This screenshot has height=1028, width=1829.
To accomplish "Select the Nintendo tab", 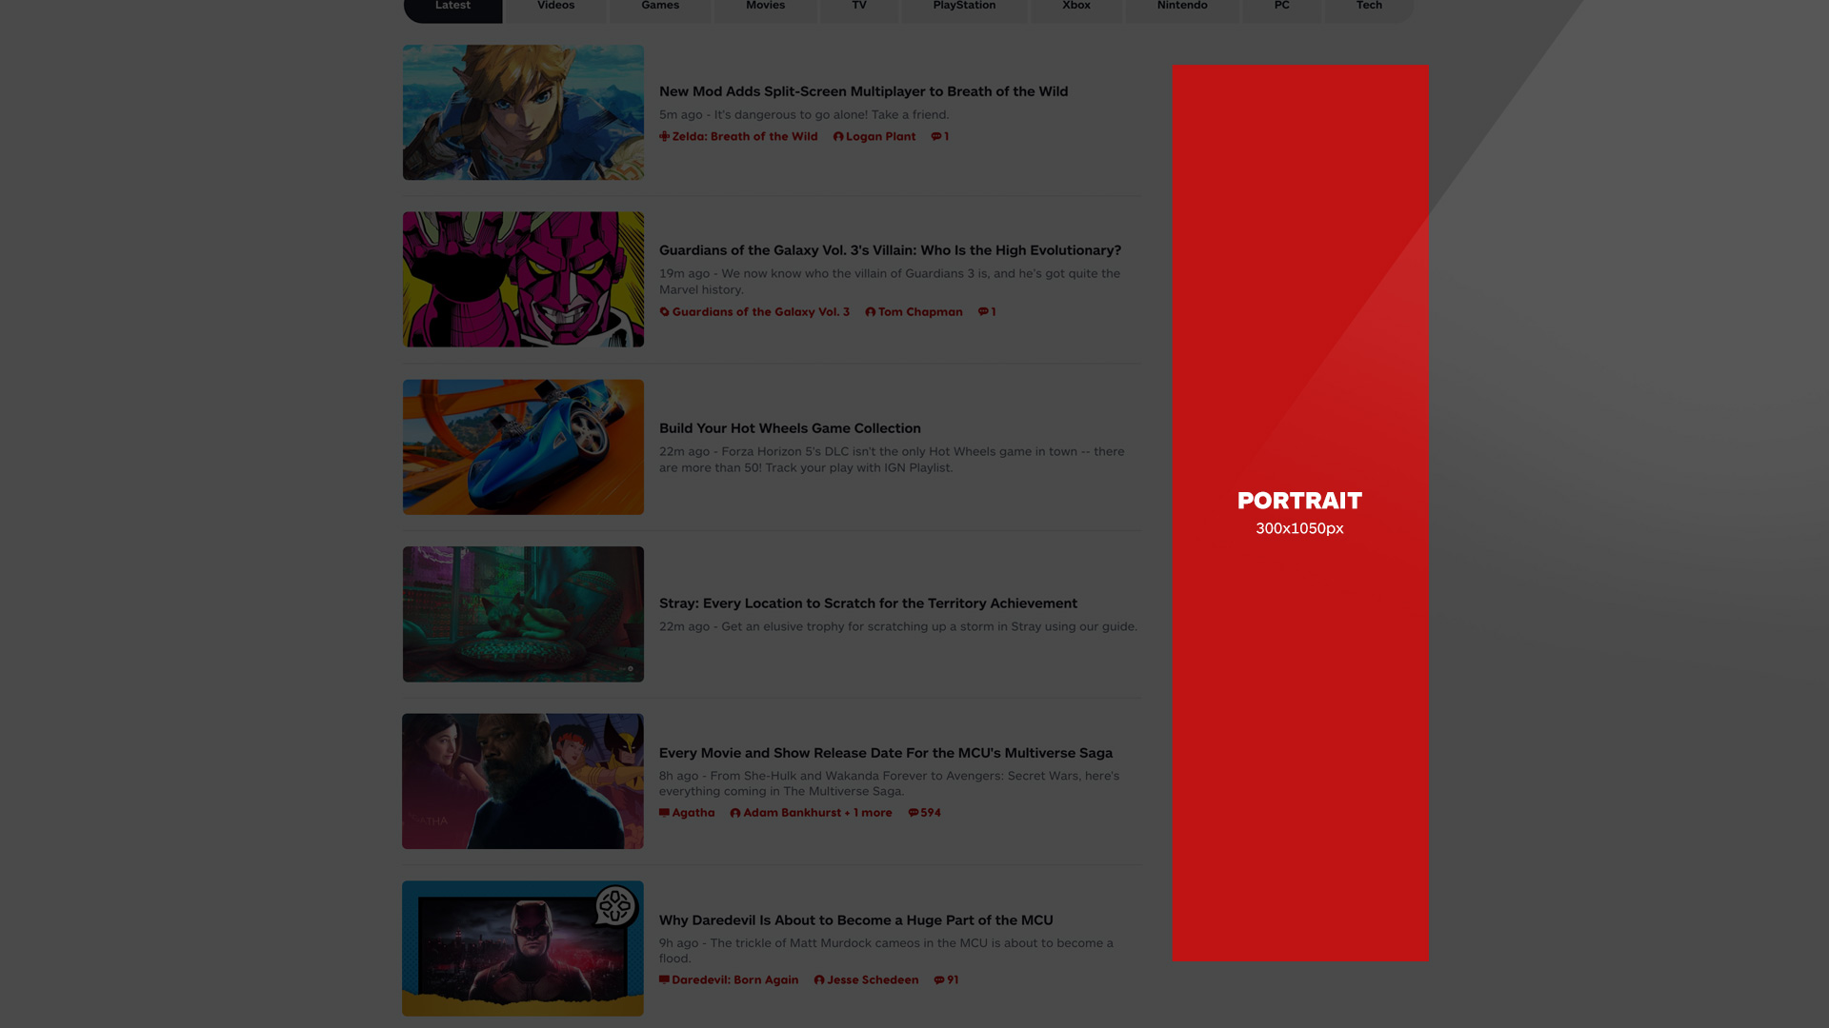I will coord(1182,6).
